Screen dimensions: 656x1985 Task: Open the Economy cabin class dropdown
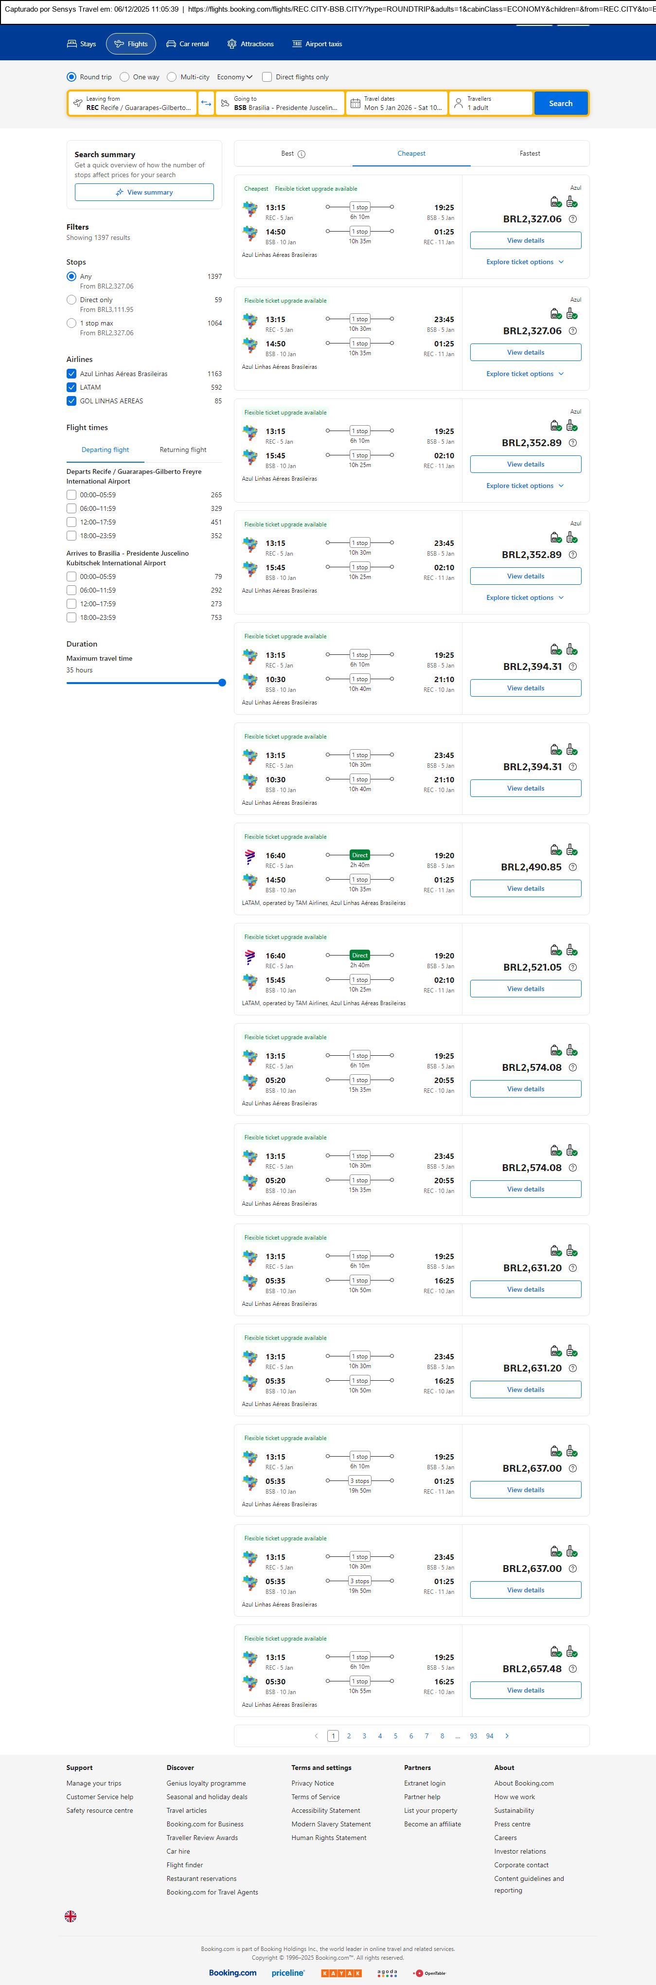234,77
